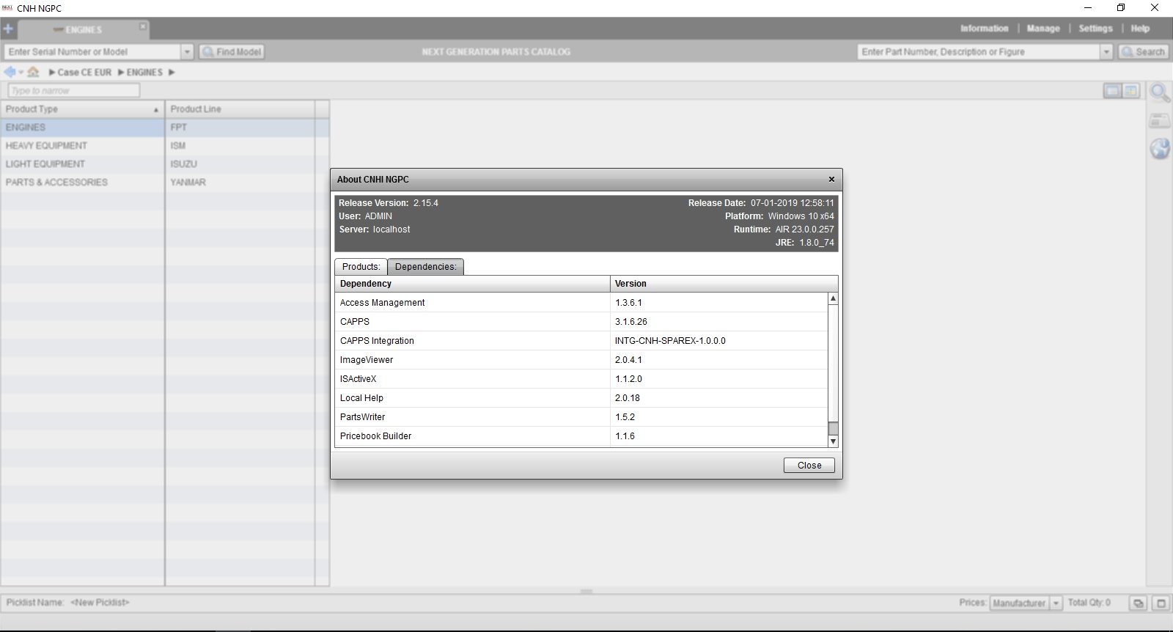Select ISUZU product line

(240, 164)
